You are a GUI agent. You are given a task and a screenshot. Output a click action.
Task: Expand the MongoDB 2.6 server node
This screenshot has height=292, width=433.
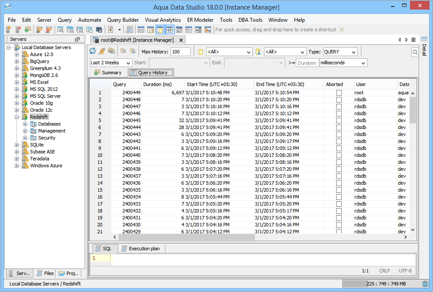click(x=17, y=75)
